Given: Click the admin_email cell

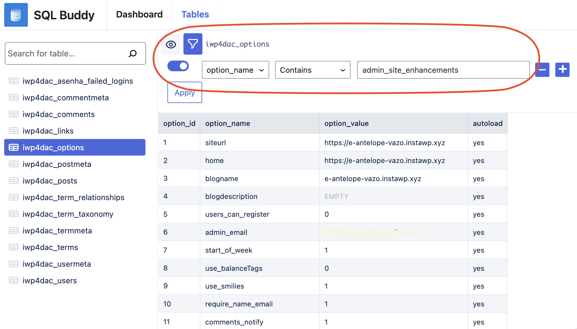Looking at the screenshot, I should [260, 232].
